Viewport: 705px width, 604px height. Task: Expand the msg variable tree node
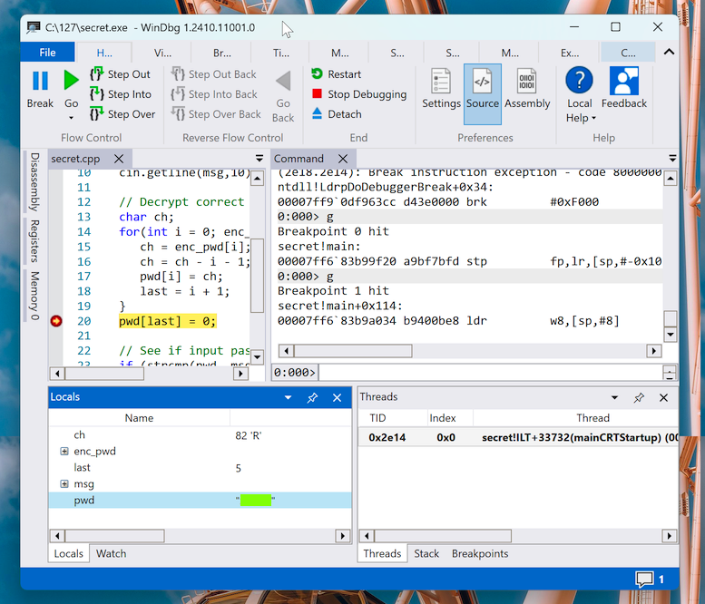[64, 484]
